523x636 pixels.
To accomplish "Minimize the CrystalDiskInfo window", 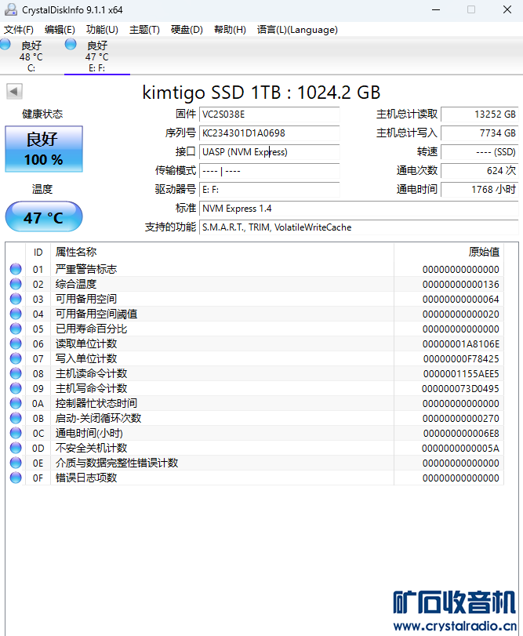I will (x=436, y=9).
